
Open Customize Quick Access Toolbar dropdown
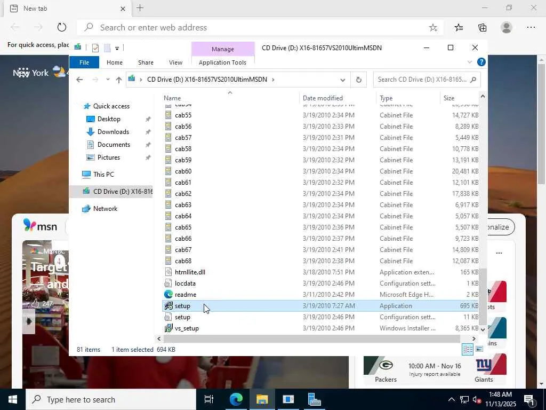tap(117, 48)
